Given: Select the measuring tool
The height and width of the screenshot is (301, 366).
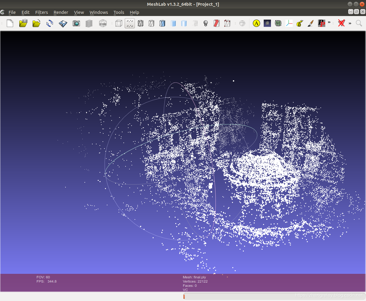Looking at the screenshot, I should coord(300,23).
